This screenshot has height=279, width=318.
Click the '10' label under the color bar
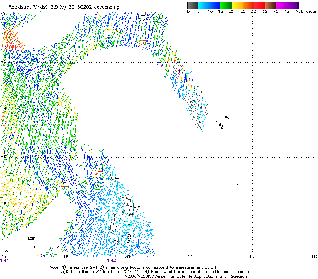point(210,12)
